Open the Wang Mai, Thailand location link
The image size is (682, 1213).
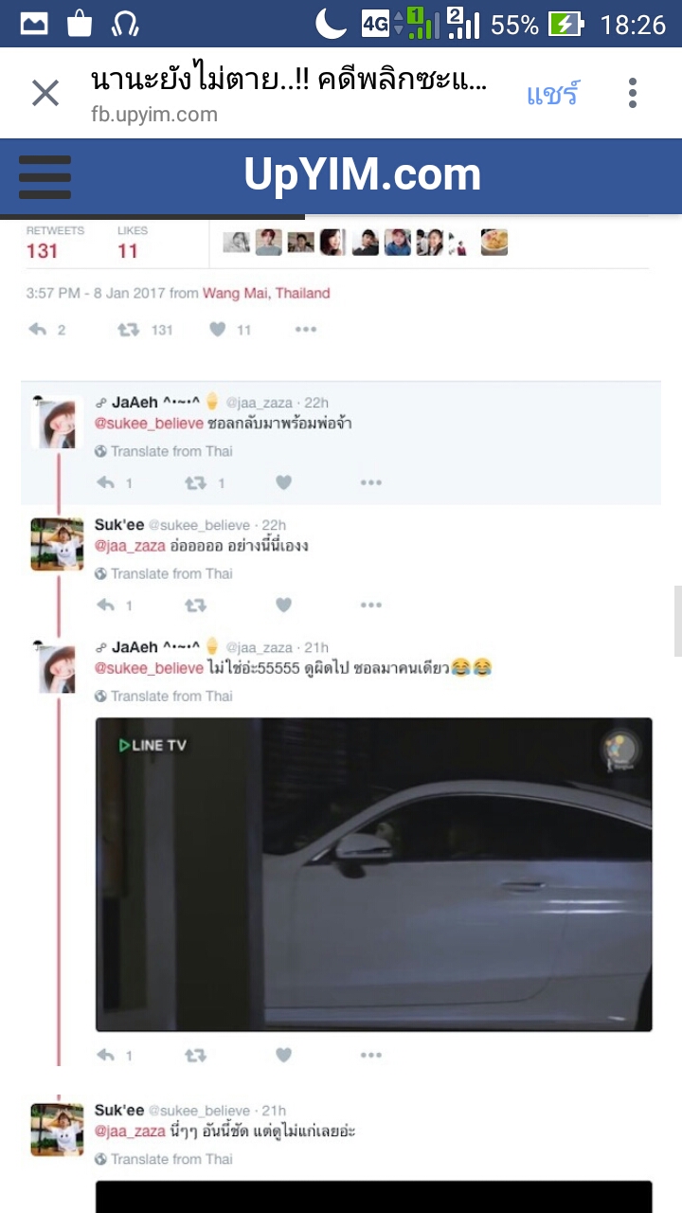click(266, 294)
